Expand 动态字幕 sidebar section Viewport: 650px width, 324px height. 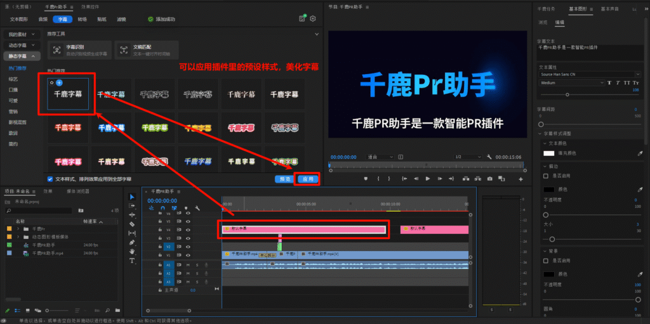point(22,45)
